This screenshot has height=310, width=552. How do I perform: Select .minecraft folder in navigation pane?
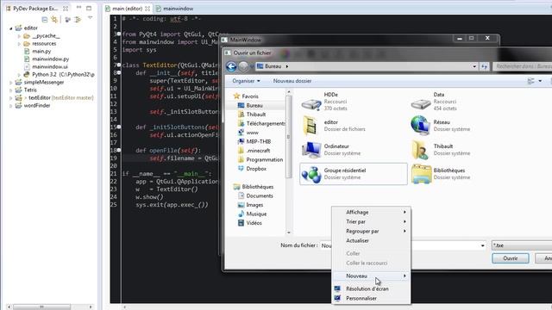pyautogui.click(x=258, y=151)
